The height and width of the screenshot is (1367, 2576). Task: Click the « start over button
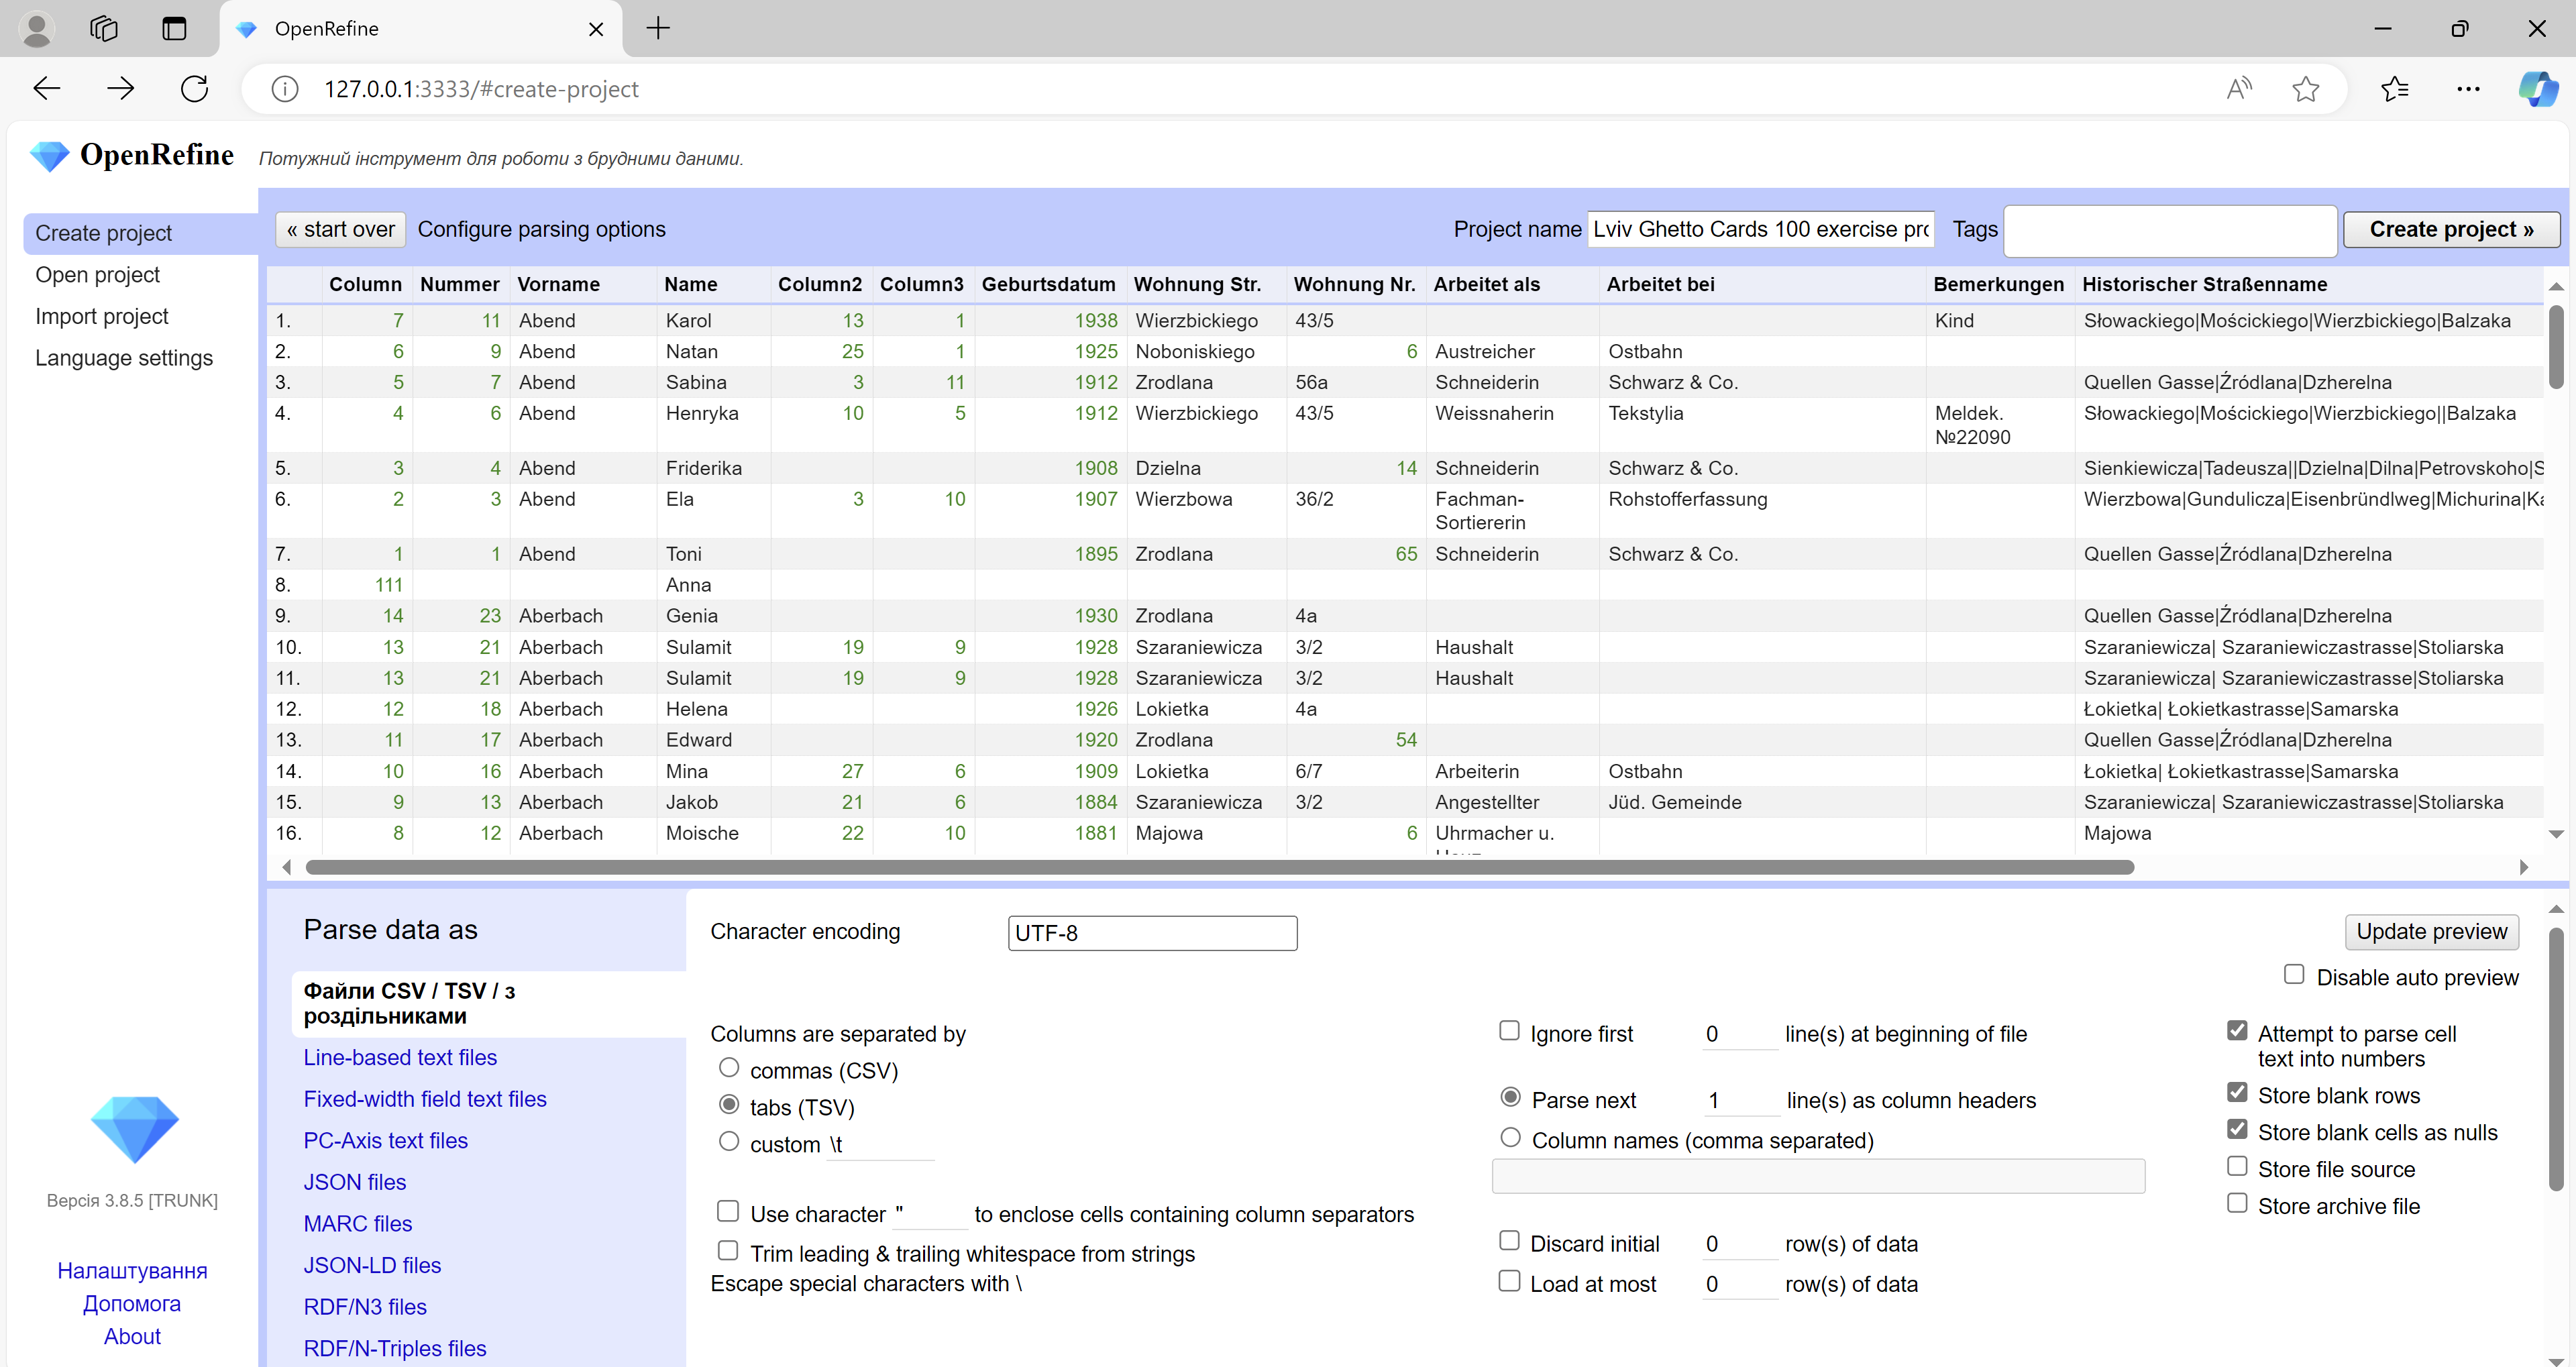(x=340, y=230)
